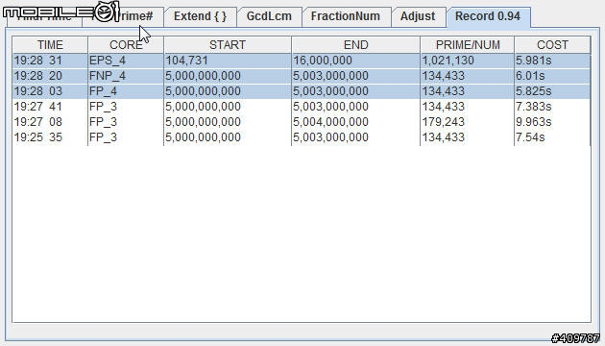This screenshot has height=346, width=605.
Task: Open the Adjust tab
Action: click(x=419, y=17)
